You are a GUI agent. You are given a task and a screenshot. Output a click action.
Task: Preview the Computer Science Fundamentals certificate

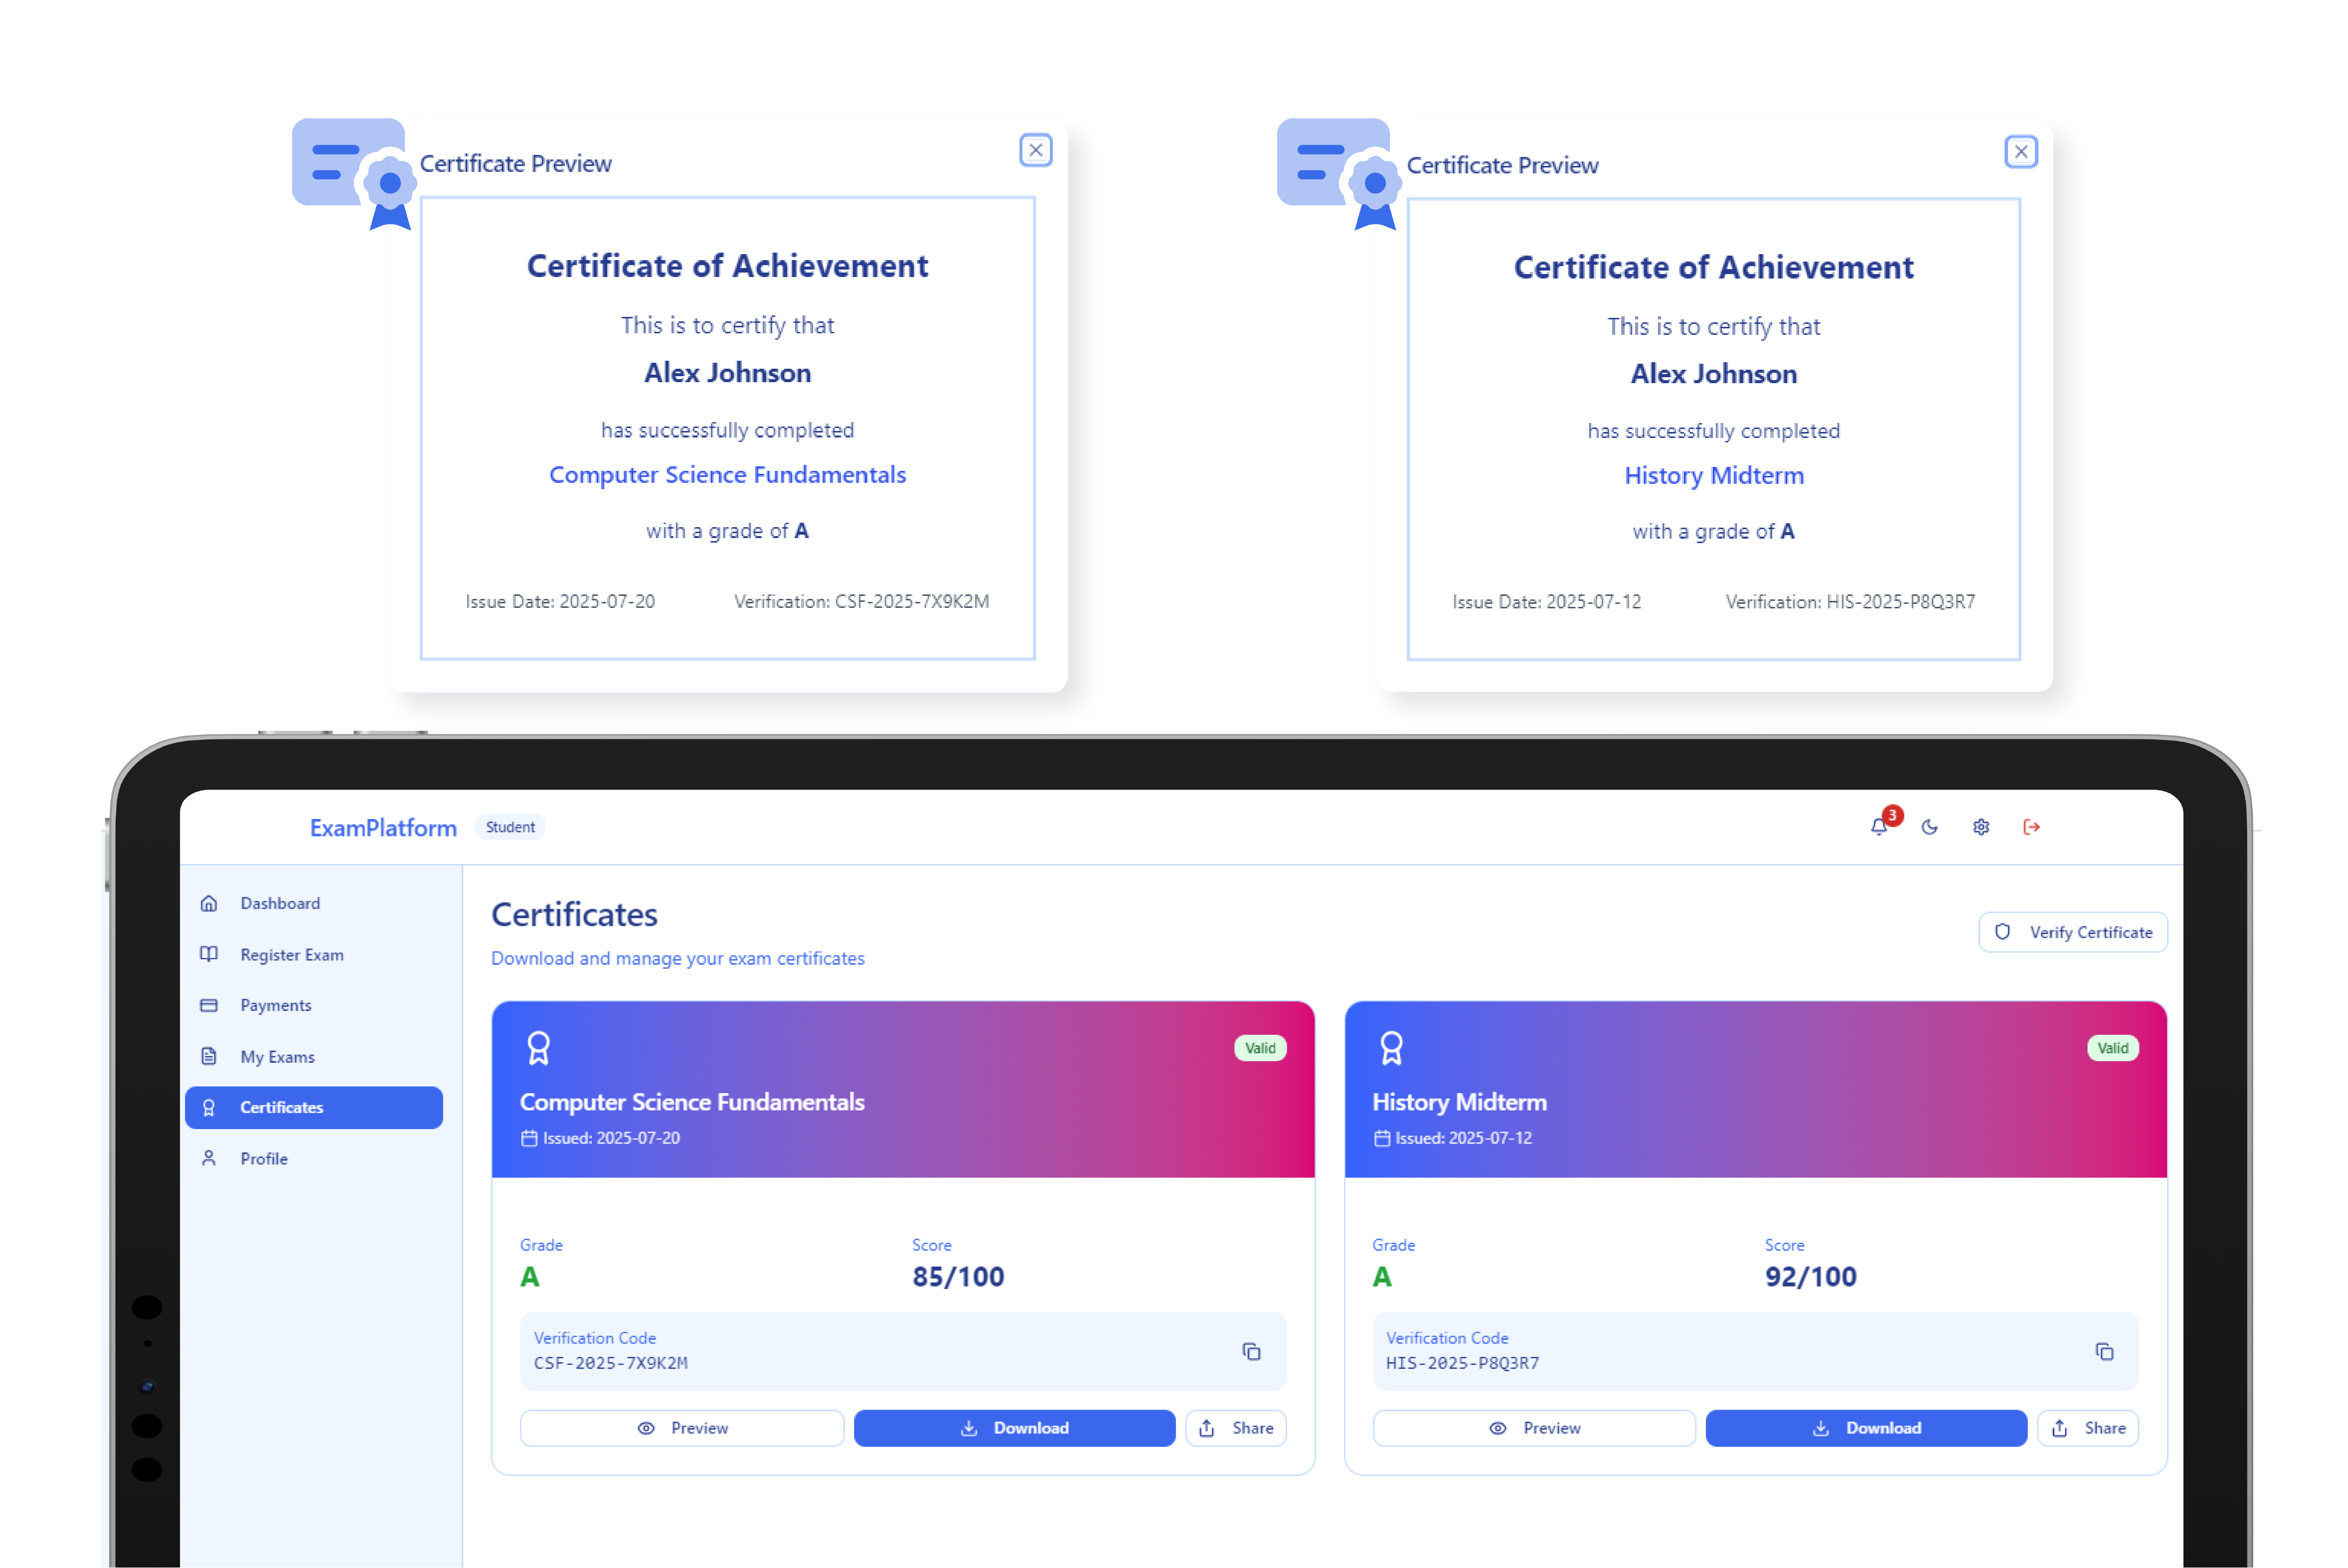click(x=682, y=1428)
